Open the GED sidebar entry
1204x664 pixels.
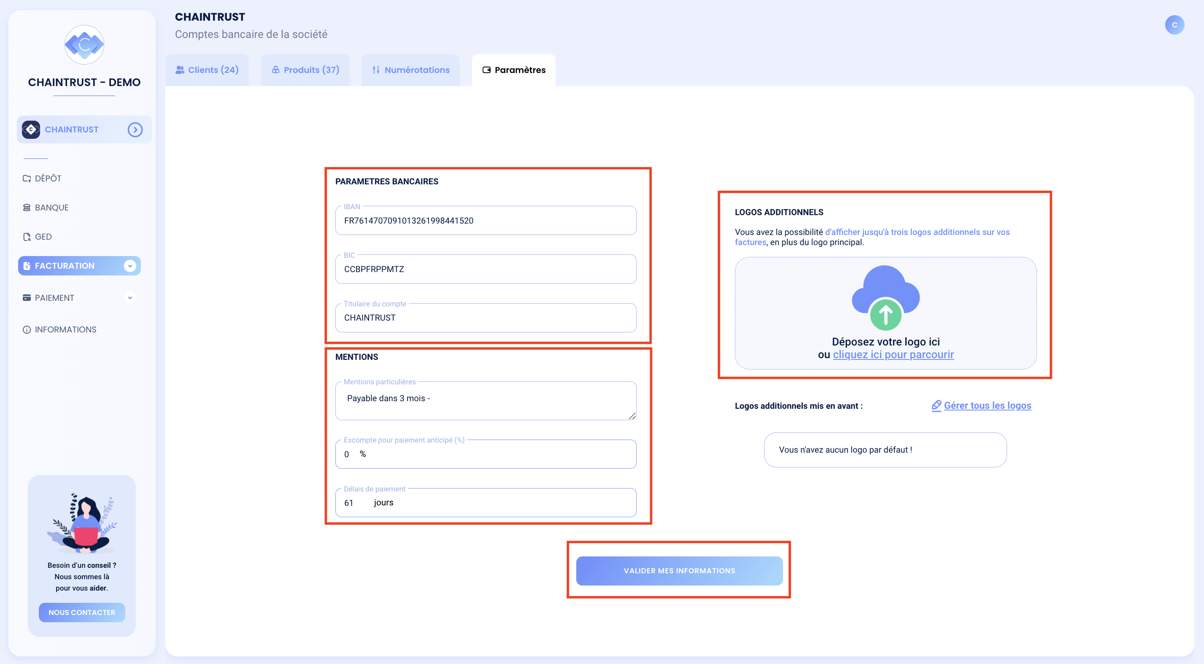point(37,237)
